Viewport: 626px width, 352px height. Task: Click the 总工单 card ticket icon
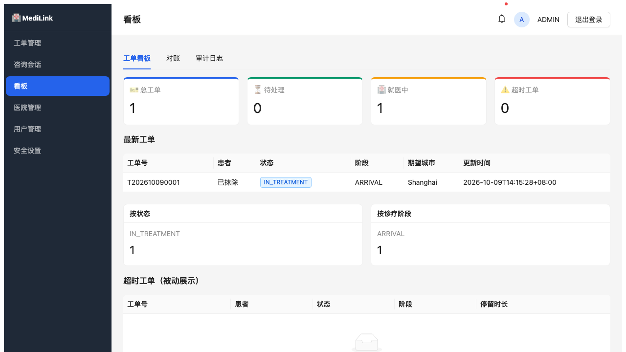coord(134,90)
